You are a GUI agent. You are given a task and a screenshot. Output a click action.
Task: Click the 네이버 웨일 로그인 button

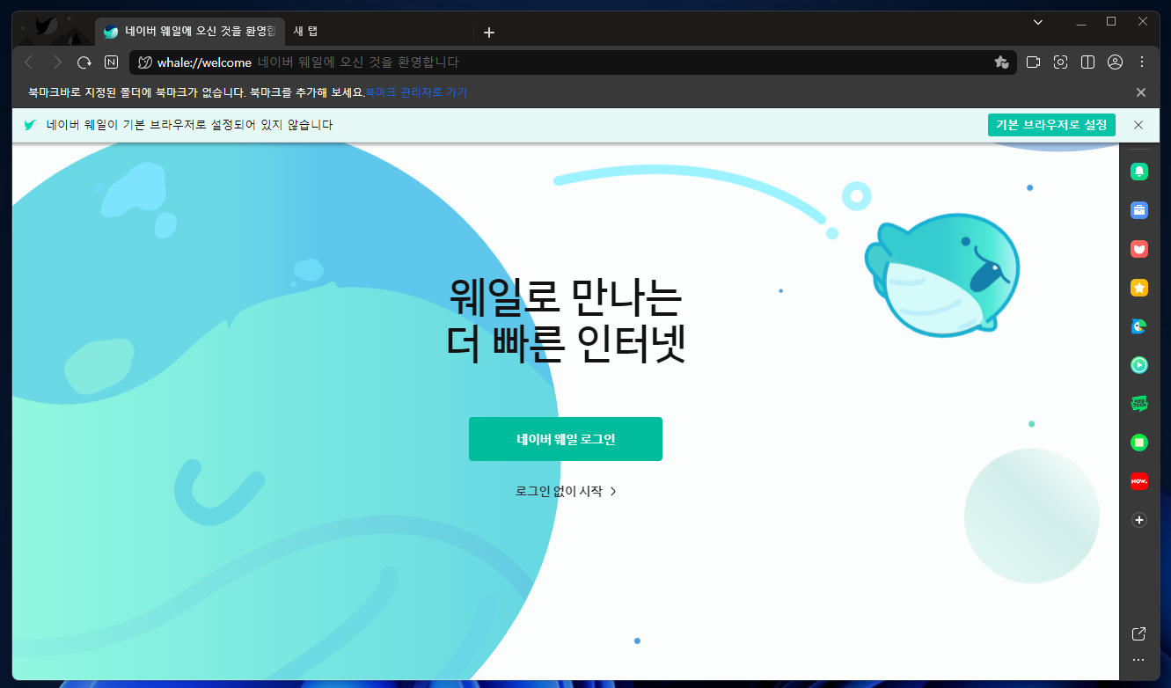pos(566,439)
